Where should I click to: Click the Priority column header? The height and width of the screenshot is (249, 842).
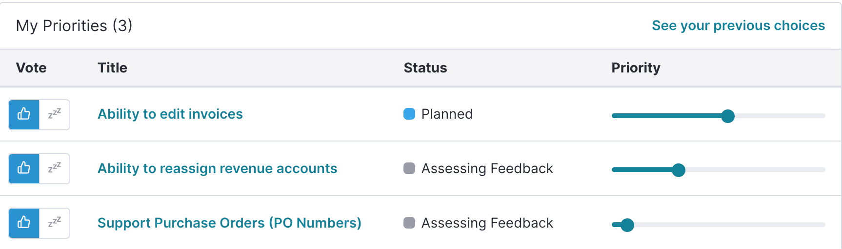pos(636,68)
